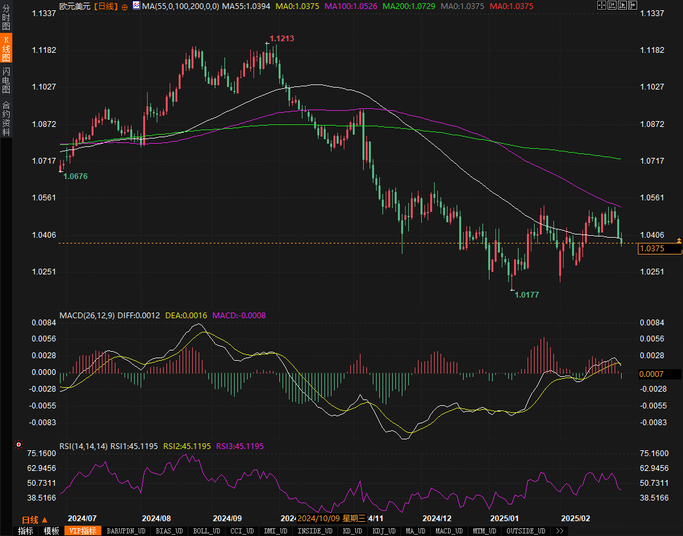The height and width of the screenshot is (536, 683).
Task: Open the 合约资料 side tab
Action: click(x=6, y=119)
